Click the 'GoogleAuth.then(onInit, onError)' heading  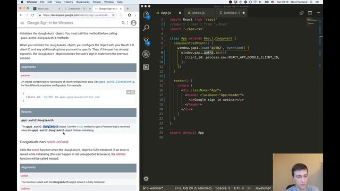[x=44, y=142]
